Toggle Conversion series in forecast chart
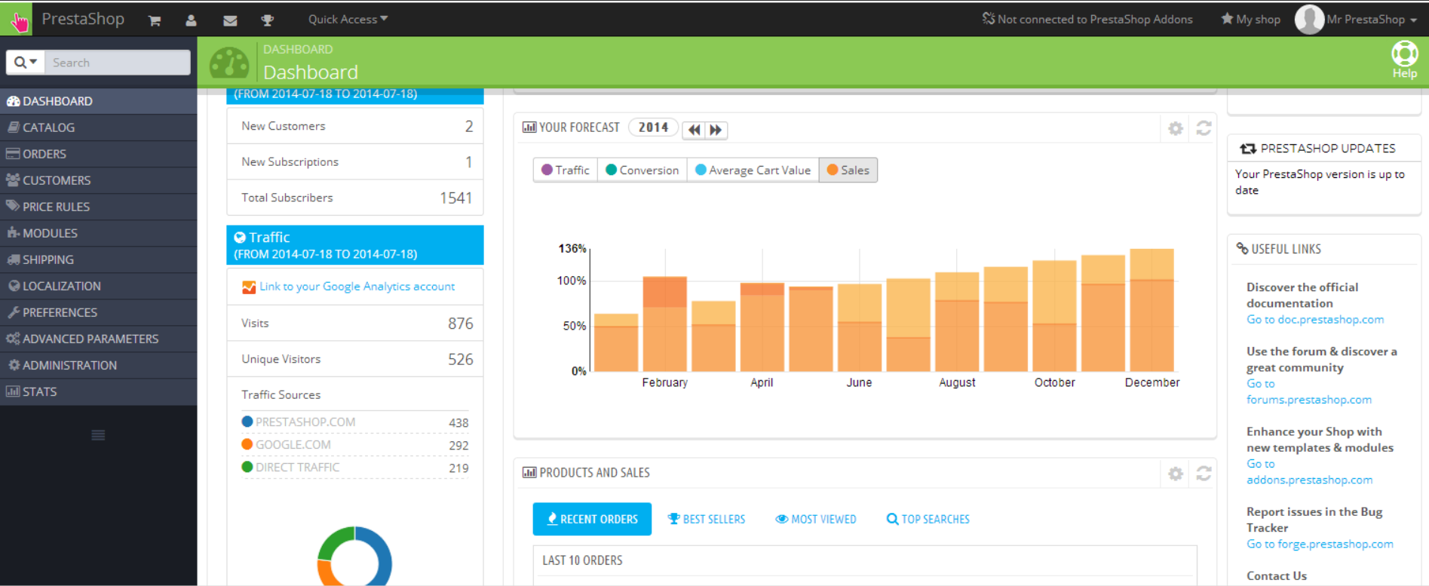Screen dimensions: 1429x586 tap(642, 170)
